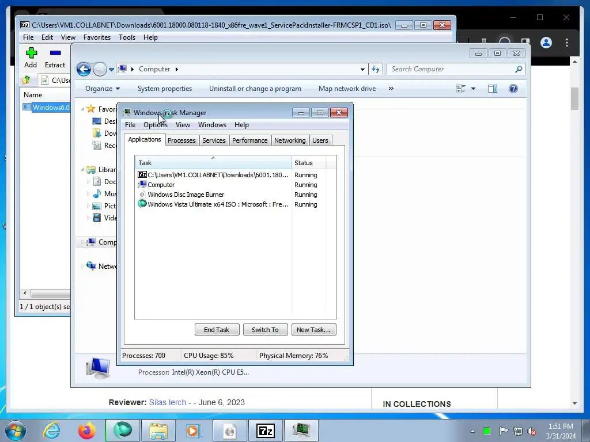Click the 7-Zip Extract button

[55, 58]
